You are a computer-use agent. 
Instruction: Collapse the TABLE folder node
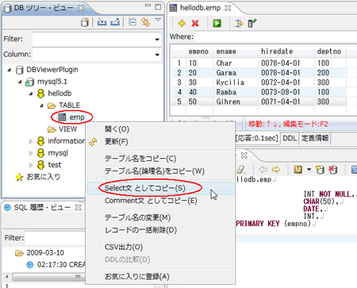41,106
